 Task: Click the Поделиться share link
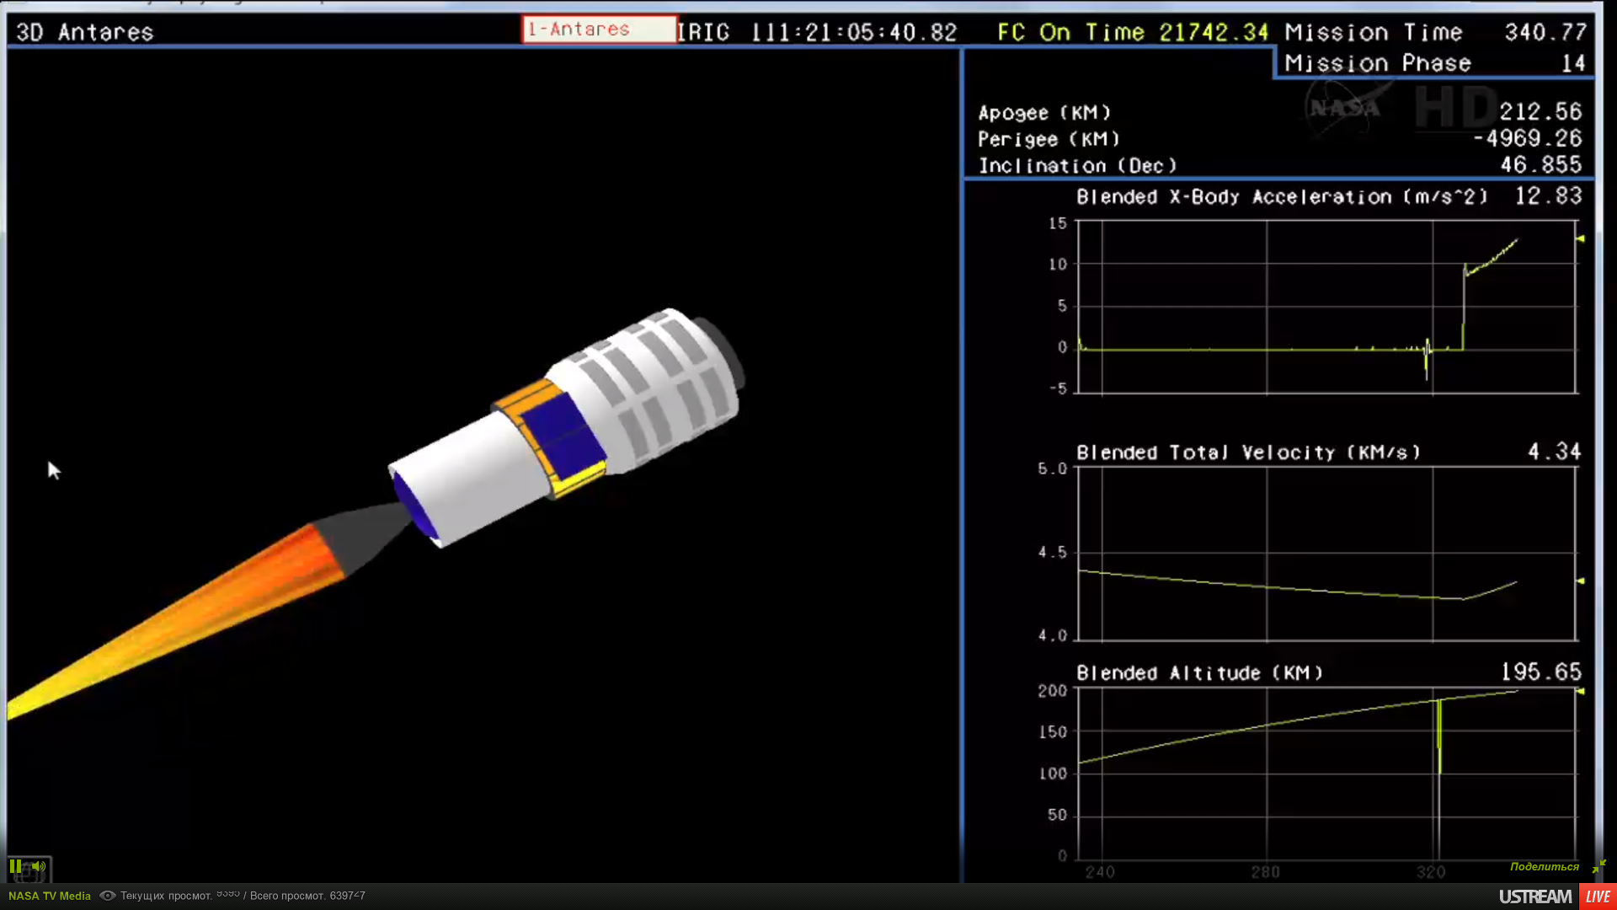[1544, 866]
